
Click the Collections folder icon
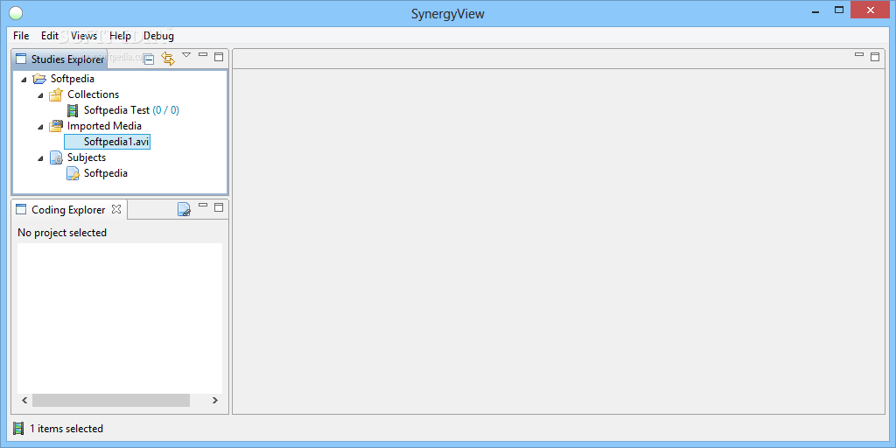click(55, 94)
